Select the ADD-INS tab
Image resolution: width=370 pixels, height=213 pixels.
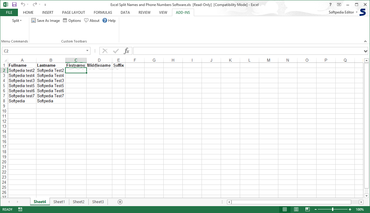click(x=183, y=12)
